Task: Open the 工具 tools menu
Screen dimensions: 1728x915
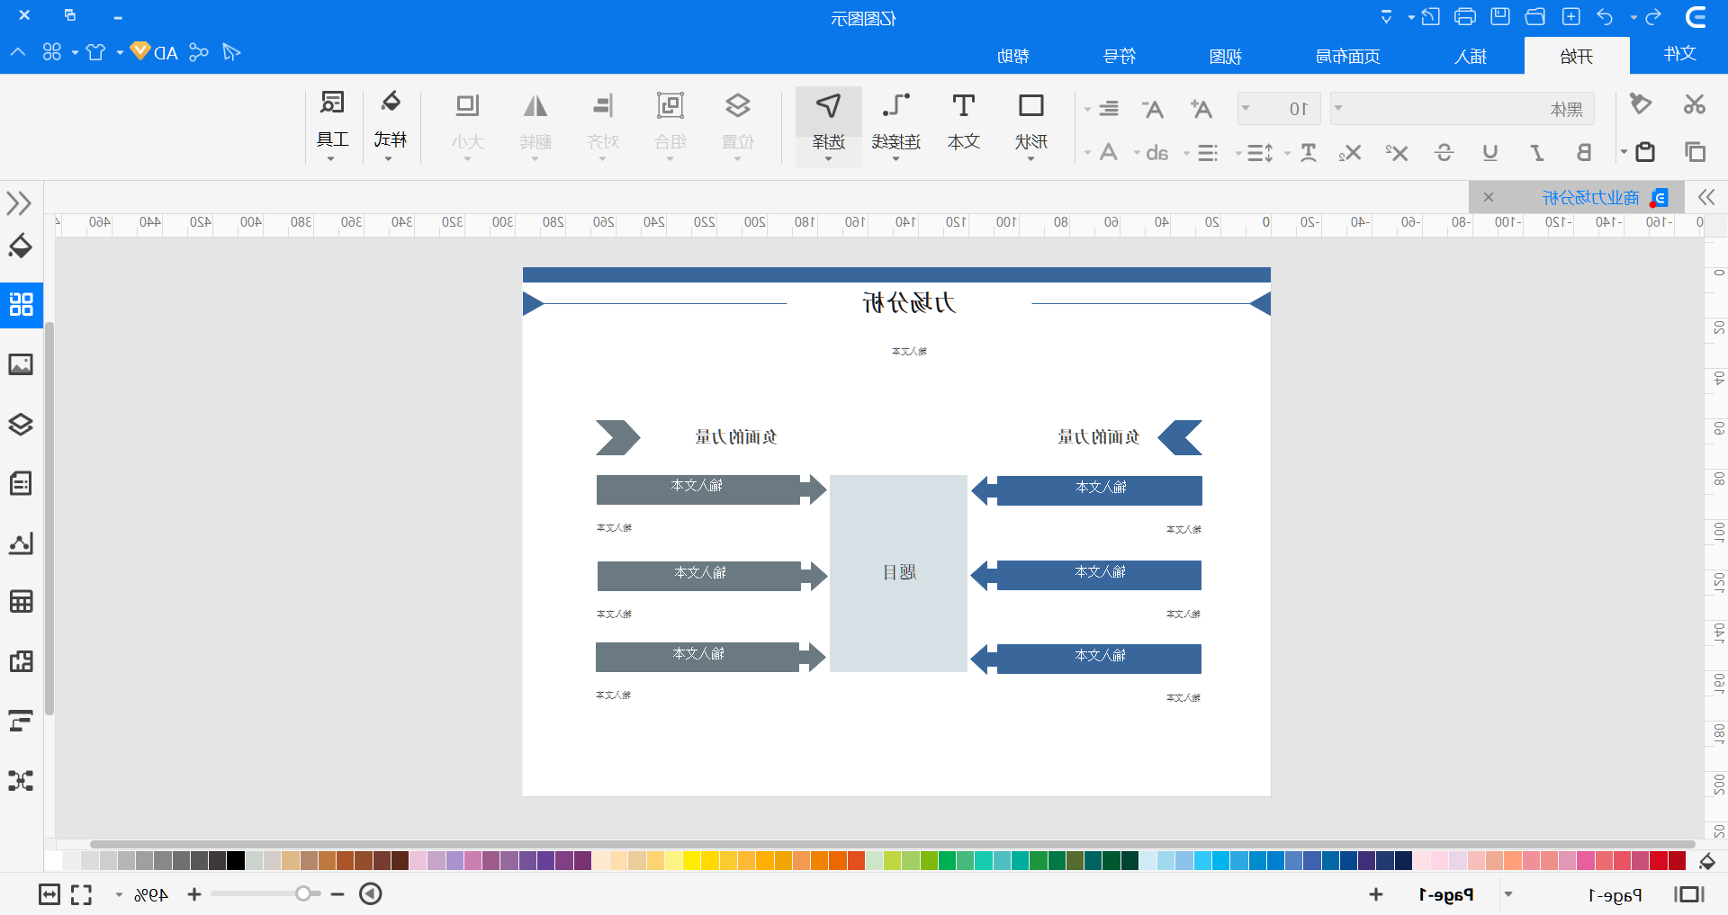Action: pyautogui.click(x=332, y=125)
